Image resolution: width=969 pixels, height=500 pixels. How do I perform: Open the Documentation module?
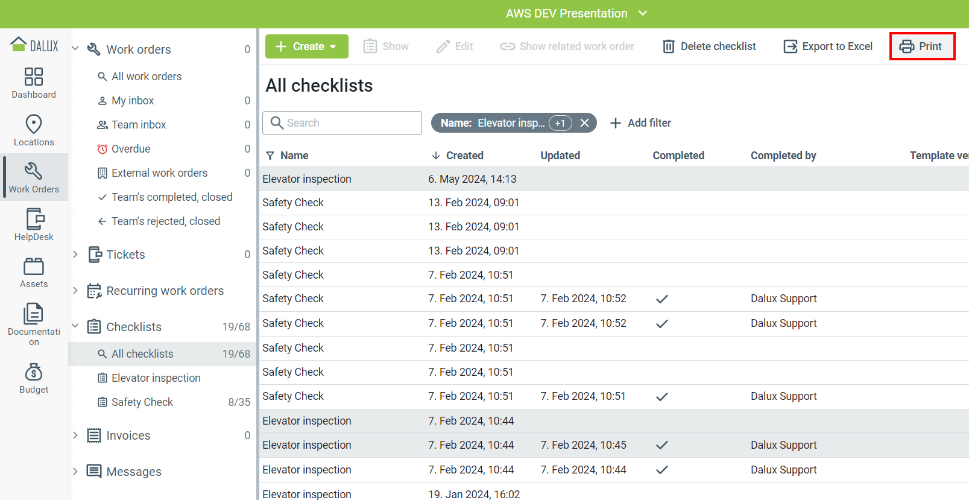[34, 324]
